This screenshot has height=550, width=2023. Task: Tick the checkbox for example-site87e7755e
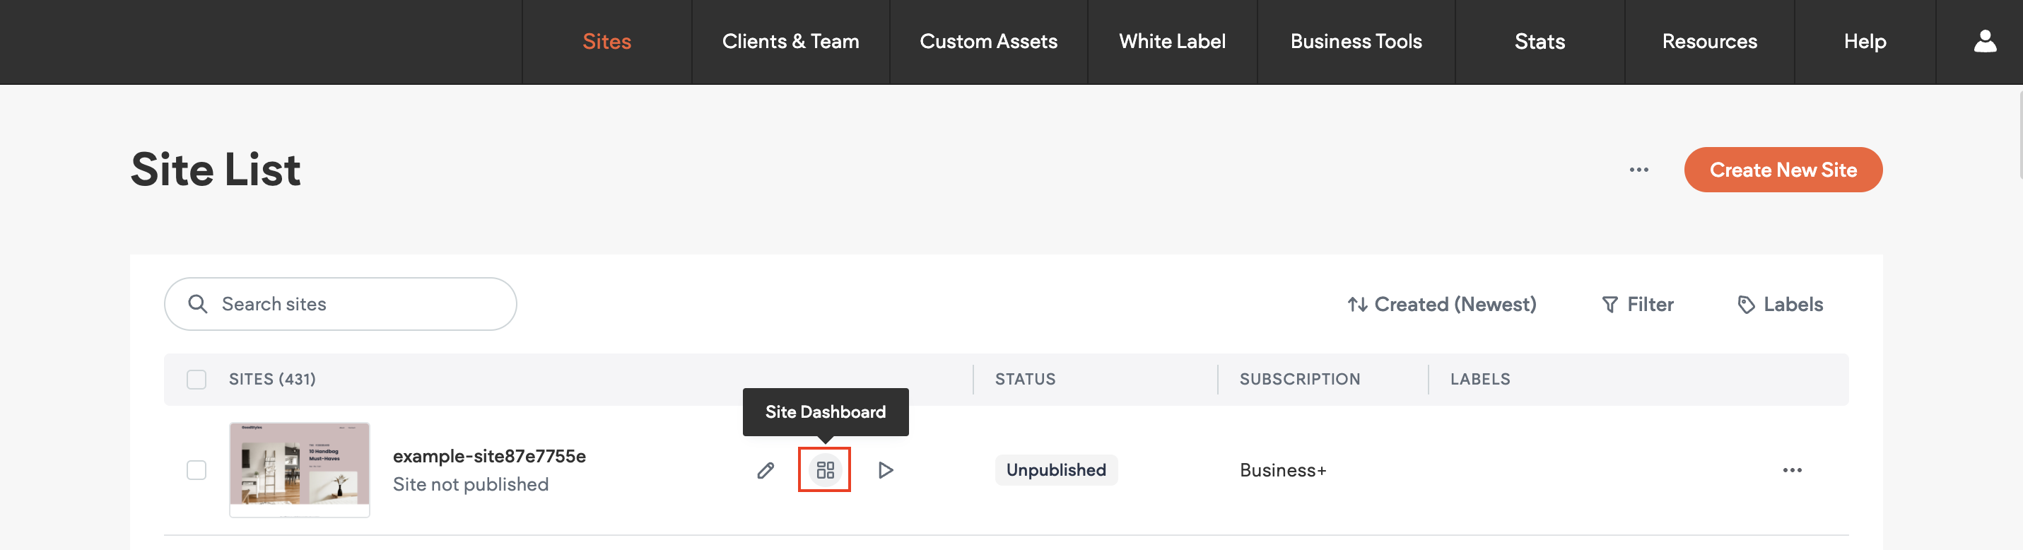(197, 470)
